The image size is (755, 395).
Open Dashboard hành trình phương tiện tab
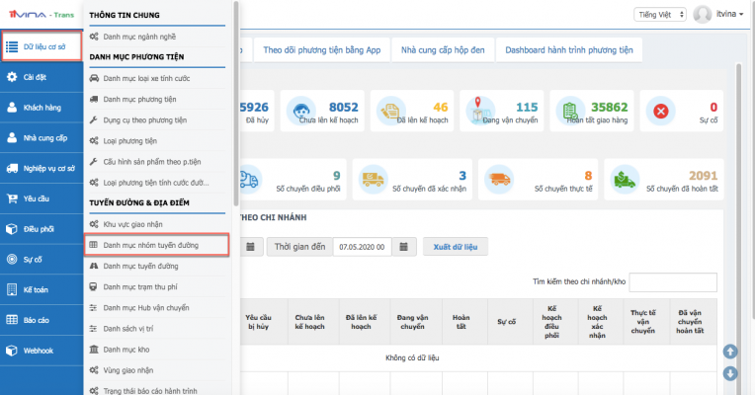click(x=568, y=49)
